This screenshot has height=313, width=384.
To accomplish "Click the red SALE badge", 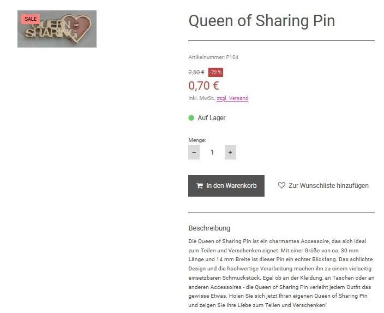I will click(x=31, y=19).
